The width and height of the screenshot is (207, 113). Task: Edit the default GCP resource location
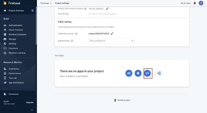(107, 9)
